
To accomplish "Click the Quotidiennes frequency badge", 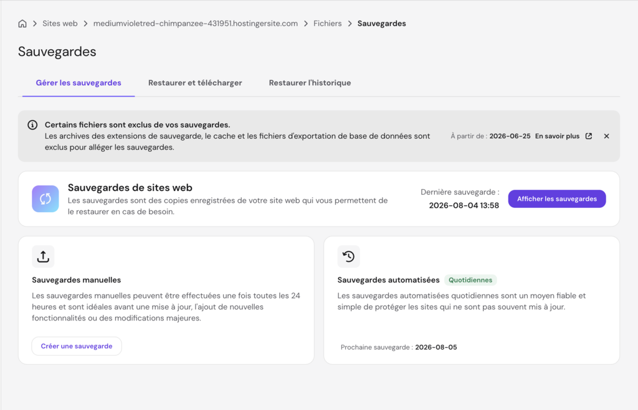I will pos(470,280).
